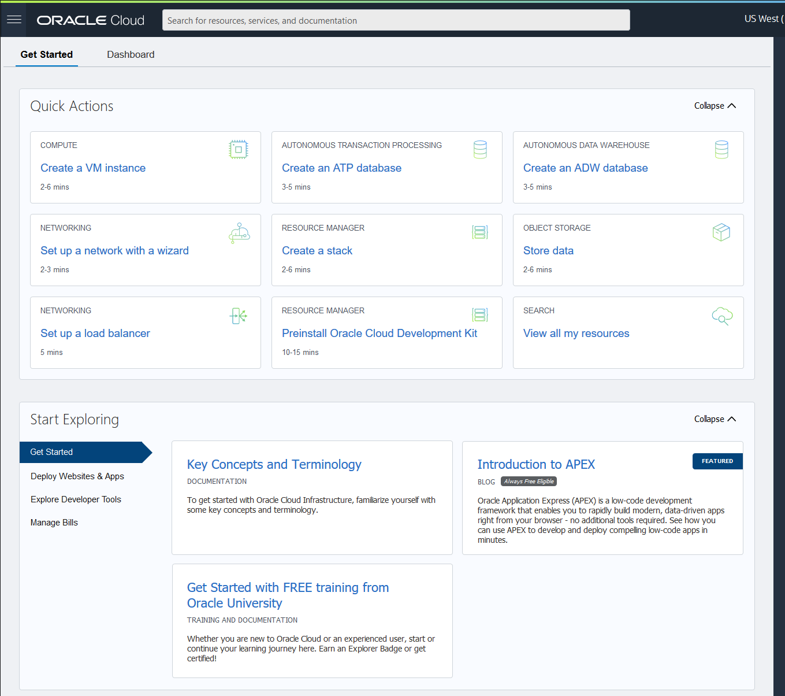
Task: Select Deploy Websites & Apps category
Action: (x=77, y=476)
